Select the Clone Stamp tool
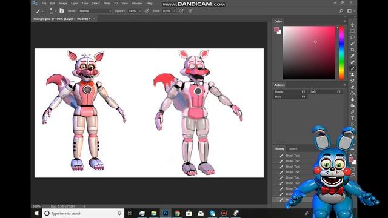Image resolution: width=388 pixels, height=218 pixels. pos(352,74)
